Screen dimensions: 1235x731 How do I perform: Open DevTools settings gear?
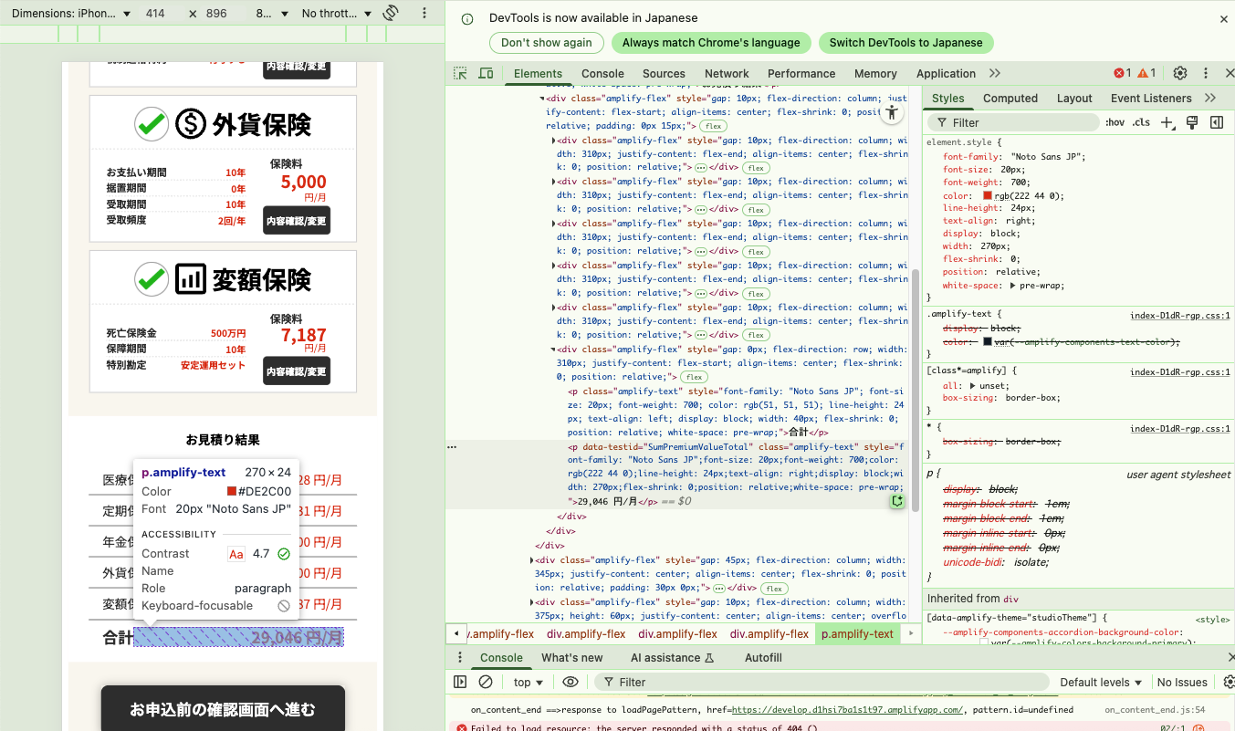(x=1180, y=73)
